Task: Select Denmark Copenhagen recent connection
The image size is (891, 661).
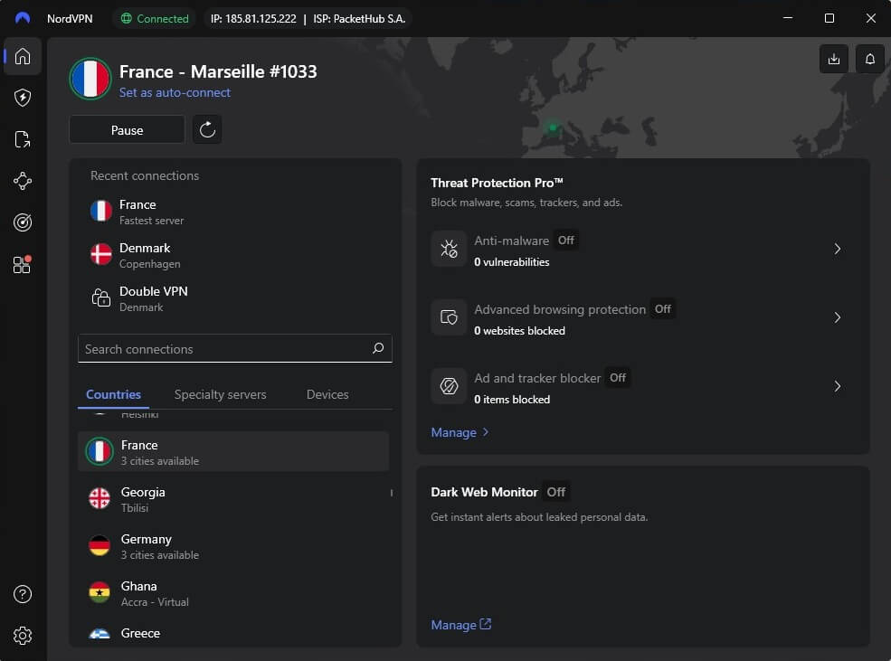Action: pos(233,256)
